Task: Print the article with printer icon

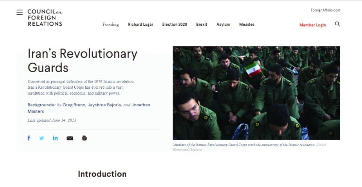Action: click(x=84, y=138)
